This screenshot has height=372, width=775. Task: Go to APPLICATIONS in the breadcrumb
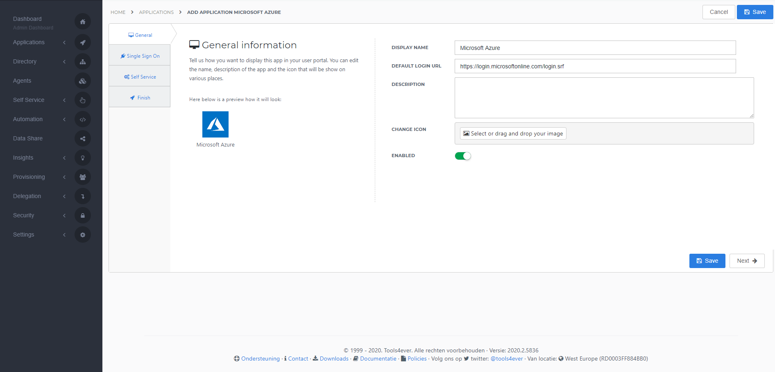click(156, 12)
